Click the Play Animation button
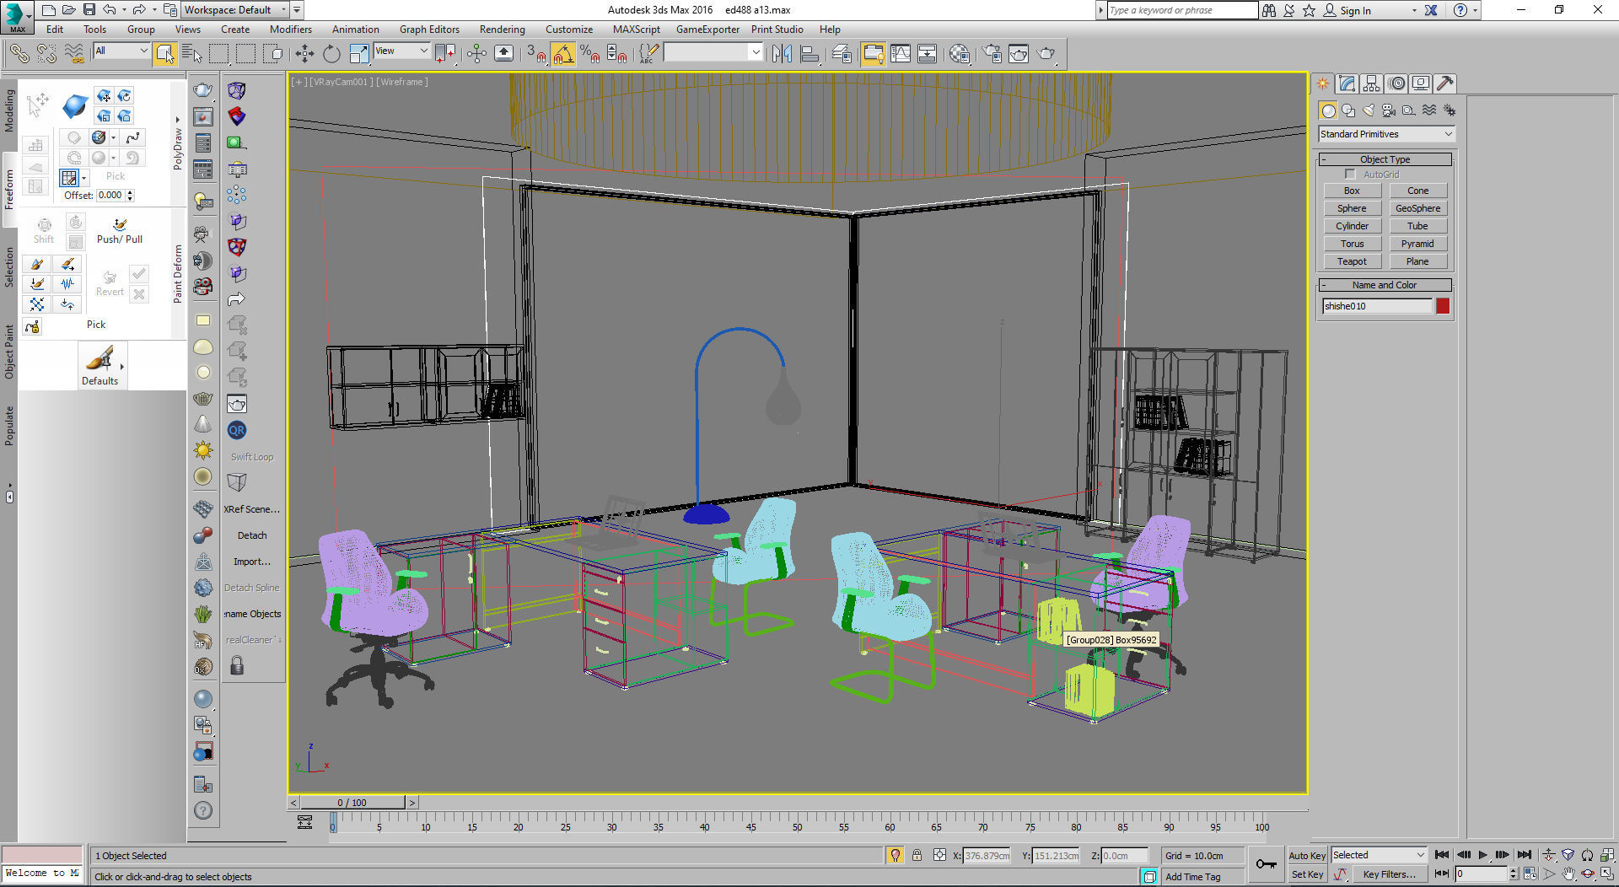1619x887 pixels. [1482, 855]
